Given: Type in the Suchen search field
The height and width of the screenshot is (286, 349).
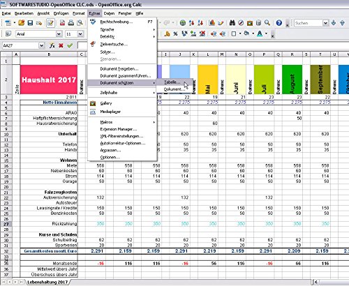Looking at the screenshot, I should point(309,23).
